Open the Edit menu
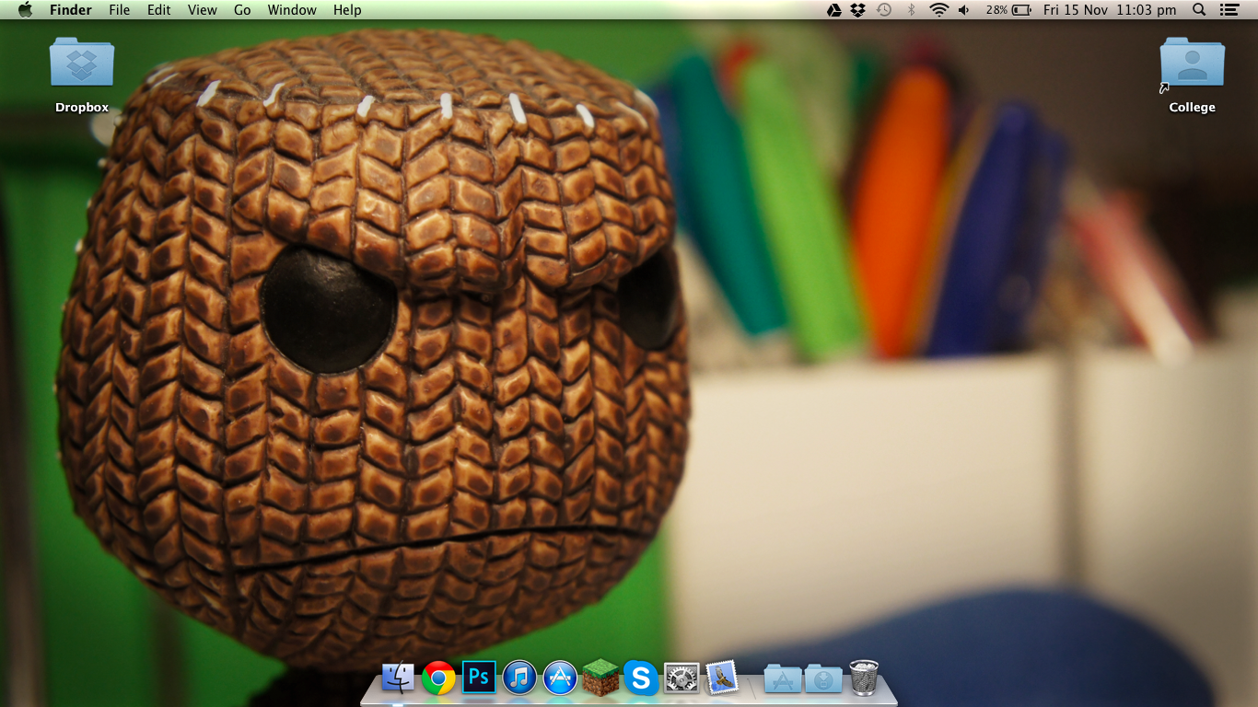 [x=159, y=10]
